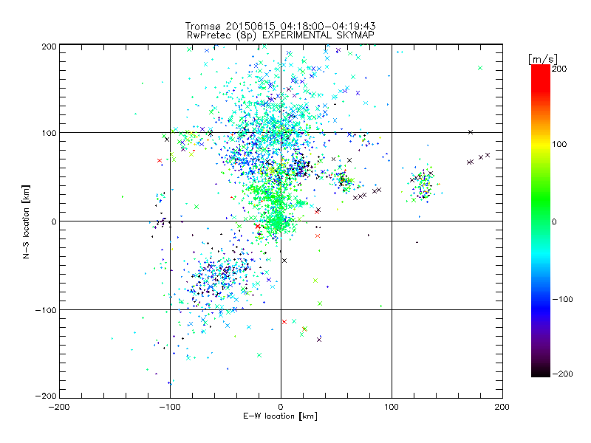Click the '[m/s]' colorbar unit label
The width and height of the screenshot is (591, 443).
click(x=542, y=59)
